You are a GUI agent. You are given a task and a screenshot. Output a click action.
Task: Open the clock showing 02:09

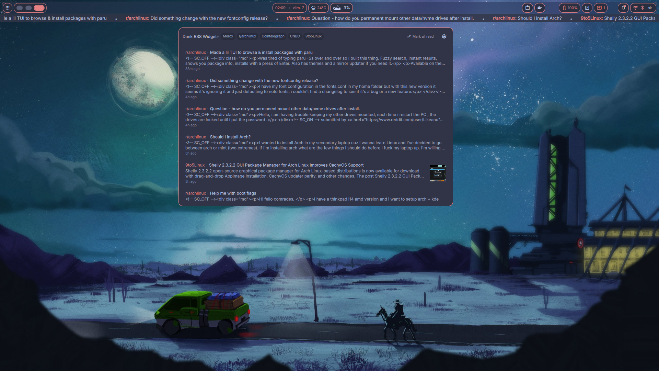(x=289, y=8)
